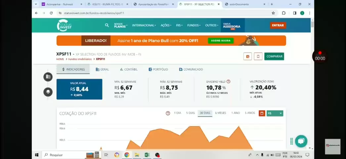Switch to the CONTÁBIL tab

tap(129, 69)
